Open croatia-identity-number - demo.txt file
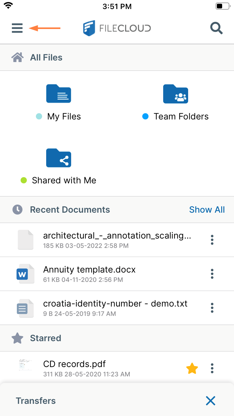The height and width of the screenshot is (416, 234). coord(115,304)
